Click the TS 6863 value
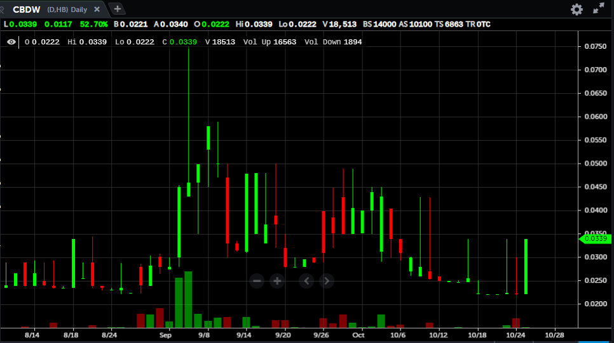The image size is (614, 343). tap(449, 24)
